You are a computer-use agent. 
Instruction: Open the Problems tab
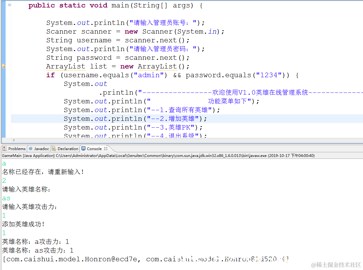pyautogui.click(x=14, y=149)
